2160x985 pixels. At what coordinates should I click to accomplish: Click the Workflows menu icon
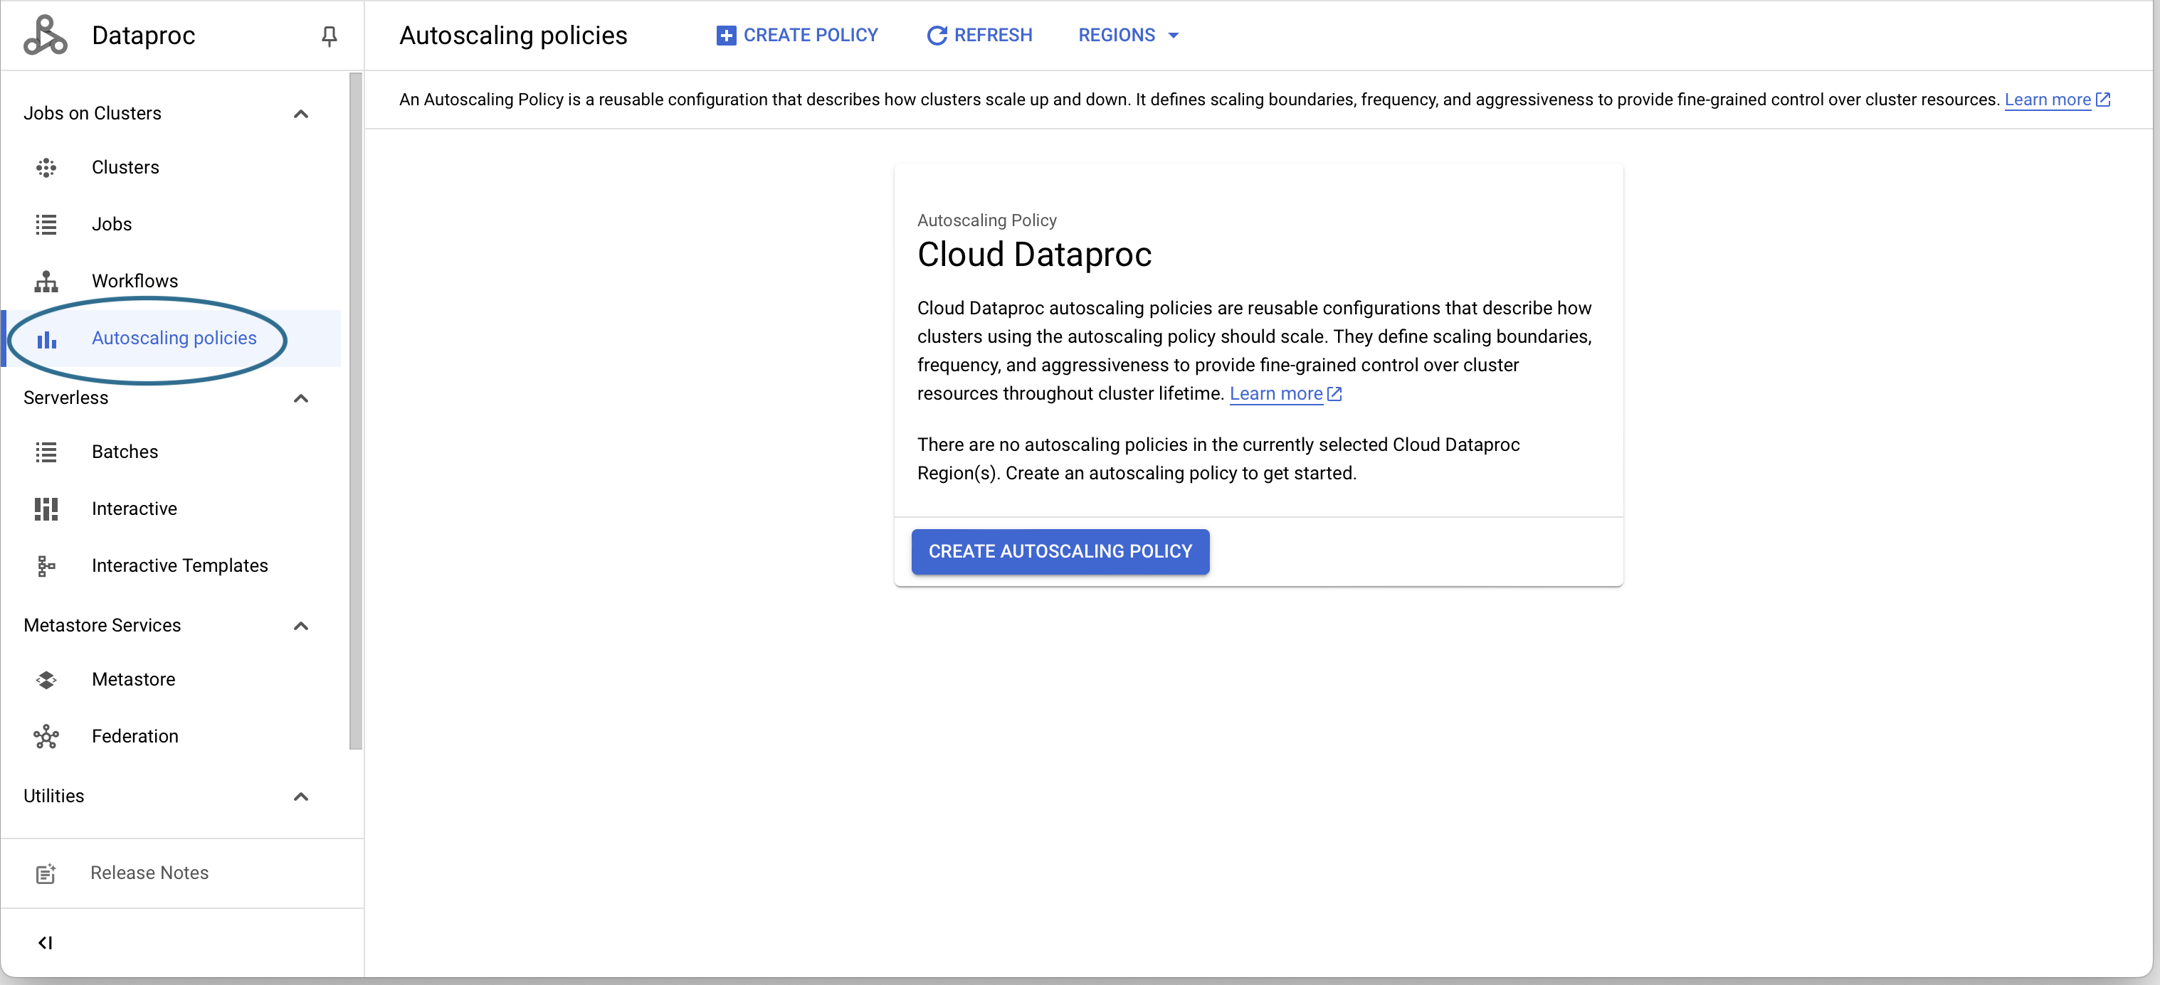(x=46, y=281)
